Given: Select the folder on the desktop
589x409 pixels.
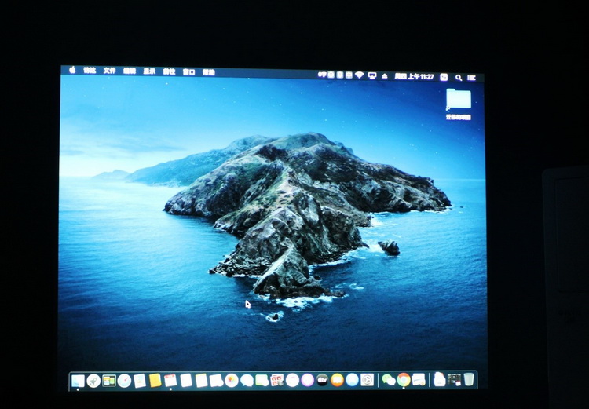Looking at the screenshot, I should click(x=459, y=100).
